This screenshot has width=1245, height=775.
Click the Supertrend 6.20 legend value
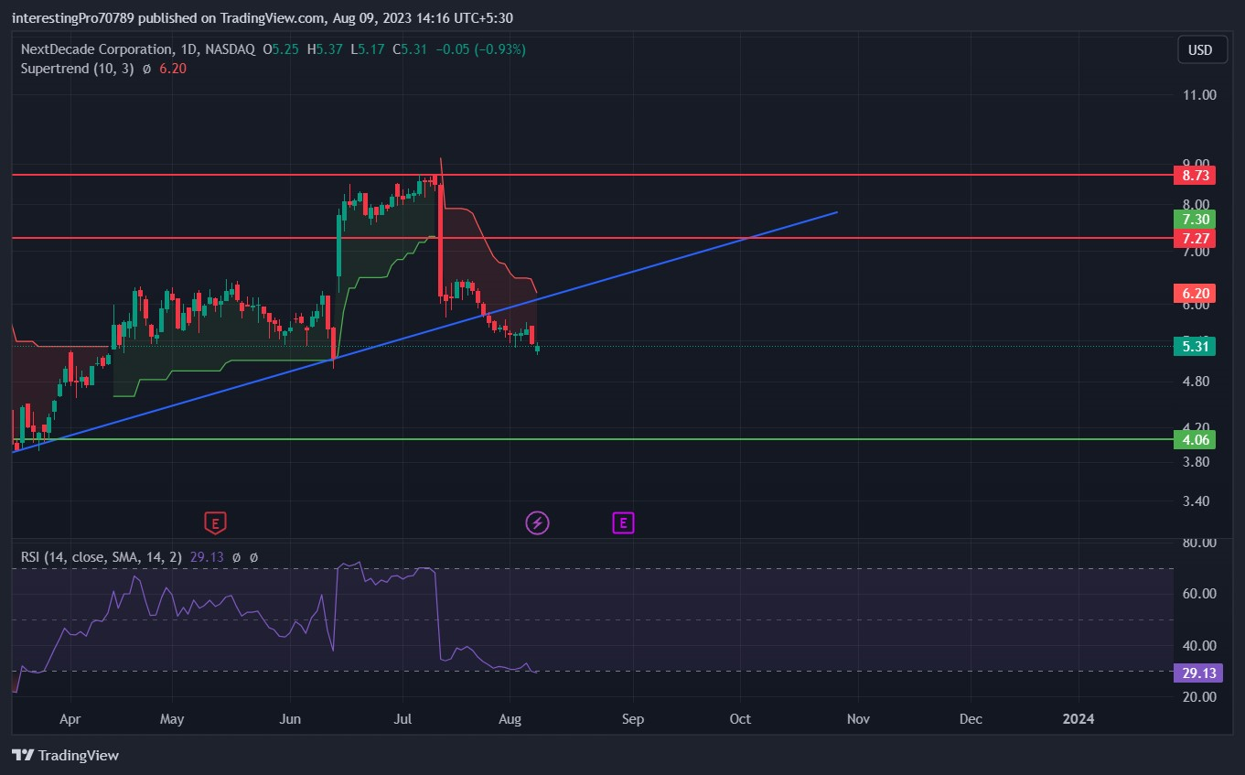(173, 69)
